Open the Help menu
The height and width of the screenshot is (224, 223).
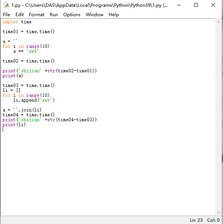coord(114,15)
